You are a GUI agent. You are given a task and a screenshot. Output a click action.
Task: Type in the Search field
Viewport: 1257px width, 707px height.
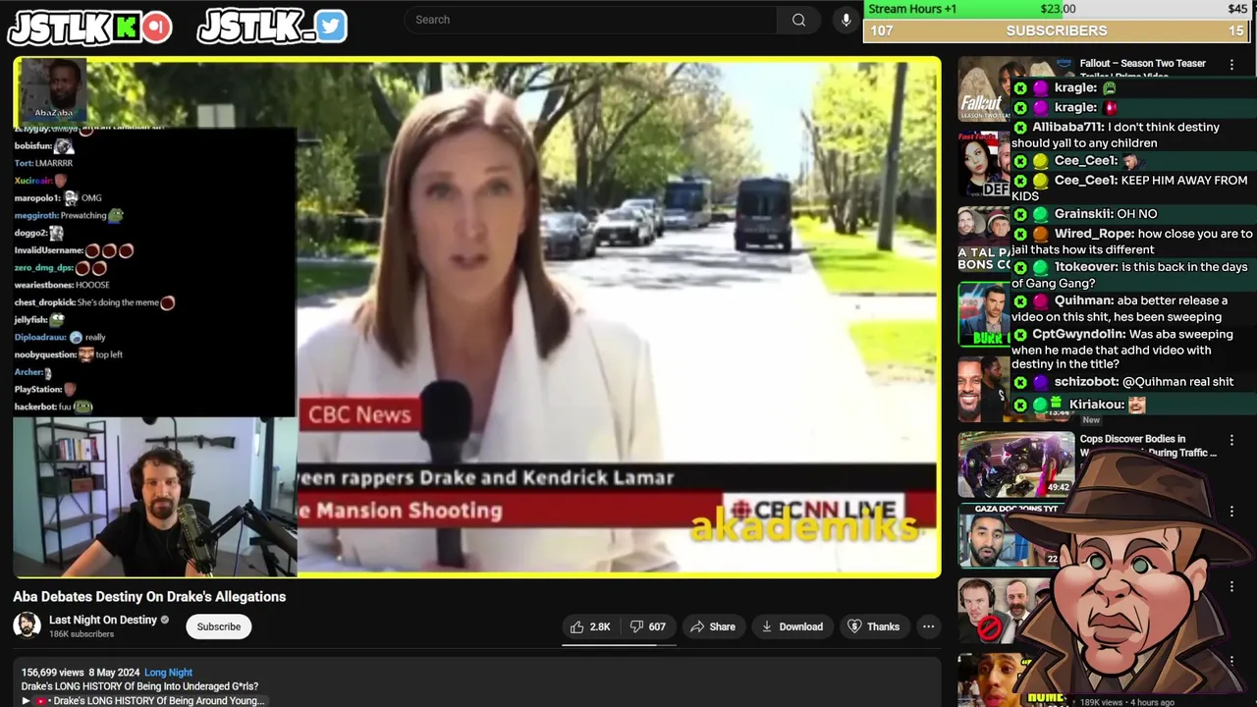590,20
